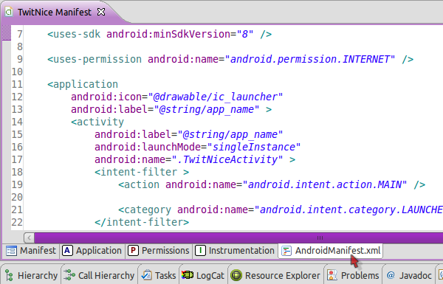This screenshot has width=443, height=284.
Task: Click the Problems view icon
Action: pos(332,275)
